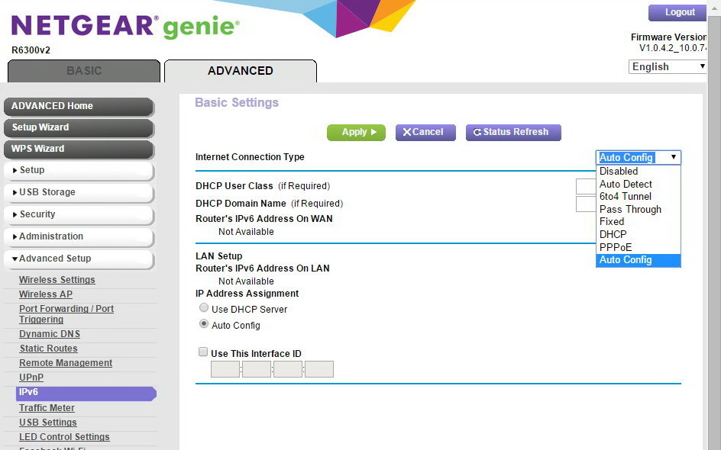Pick Pass Through connection type option
The height and width of the screenshot is (450, 721).
coord(630,209)
